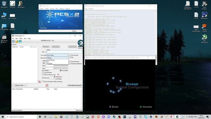Open Log menu in BIOS console window
Image resolution: width=211 pixels, height=119 pixels.
click(x=86, y=9)
